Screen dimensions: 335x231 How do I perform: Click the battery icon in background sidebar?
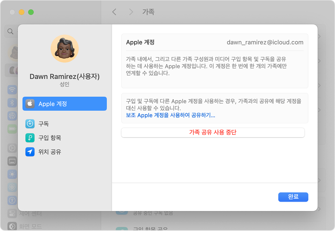pyautogui.click(x=12, y=129)
